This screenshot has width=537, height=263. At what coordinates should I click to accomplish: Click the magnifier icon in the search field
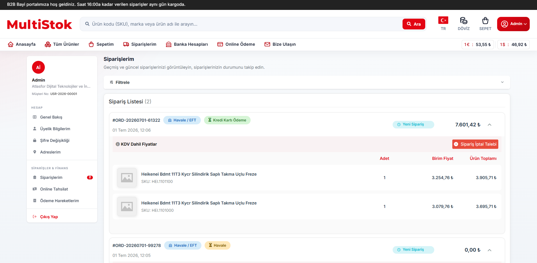coord(87,24)
